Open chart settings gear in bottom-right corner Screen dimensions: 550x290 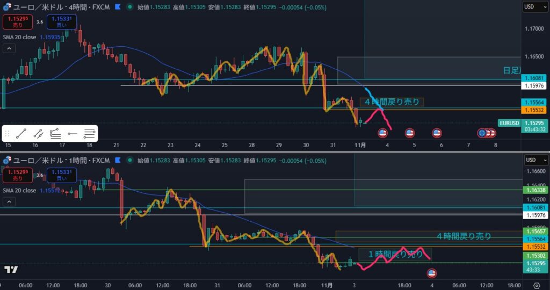tap(544, 286)
